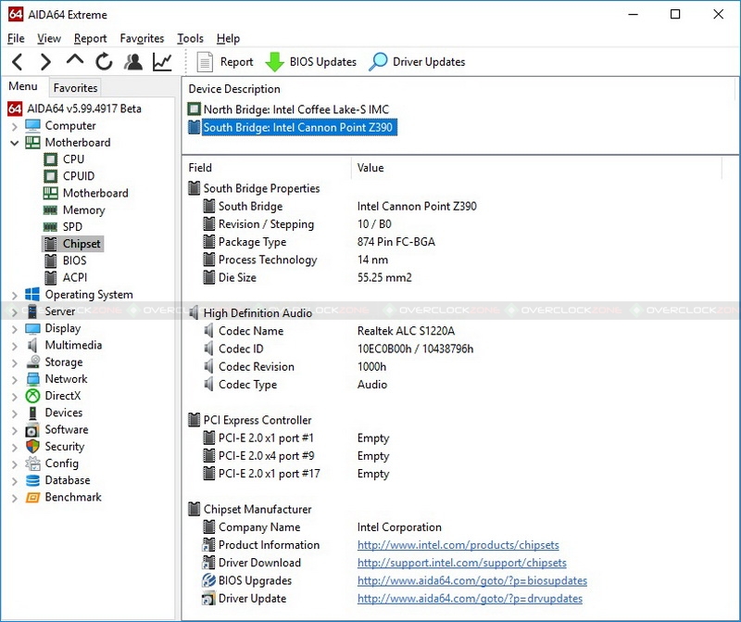Open the aida64 biosupdates link
This screenshot has height=622, width=741.
pos(472,581)
